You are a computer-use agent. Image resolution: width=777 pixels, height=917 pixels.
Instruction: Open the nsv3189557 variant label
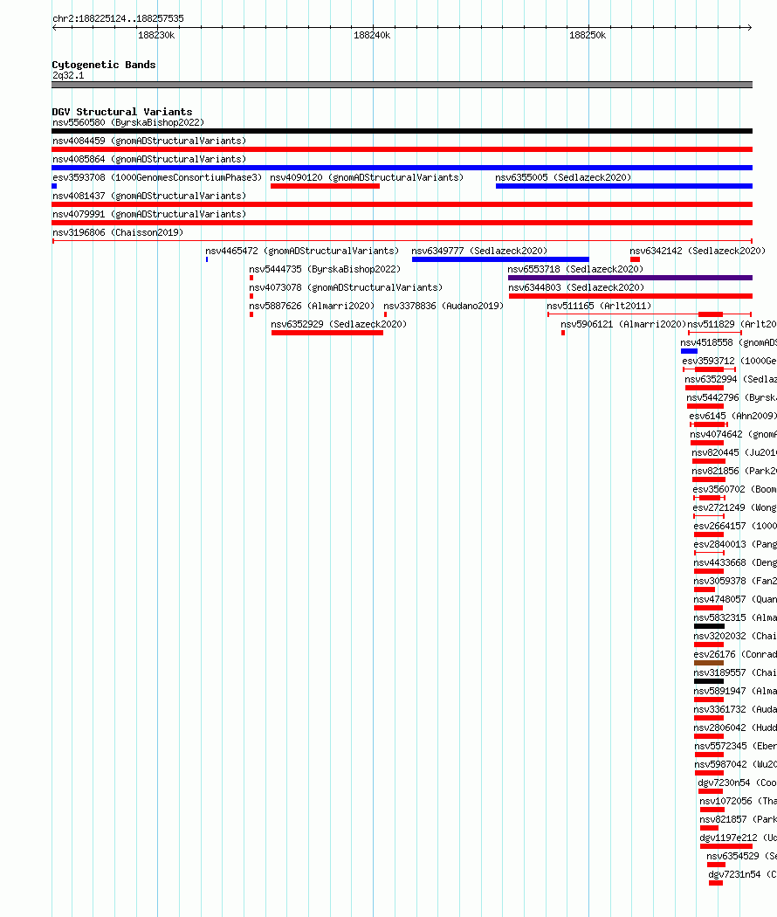click(x=735, y=672)
